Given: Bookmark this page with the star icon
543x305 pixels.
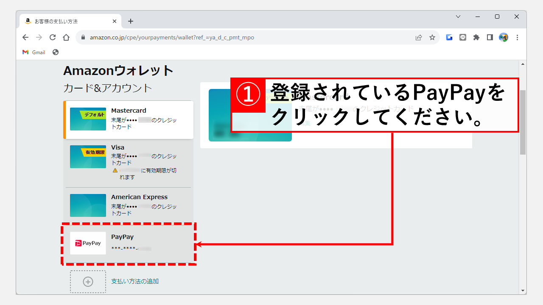Looking at the screenshot, I should (x=432, y=37).
